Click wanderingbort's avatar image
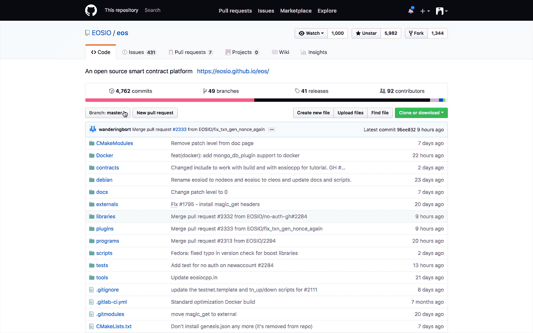The image size is (533, 333). coord(93,129)
